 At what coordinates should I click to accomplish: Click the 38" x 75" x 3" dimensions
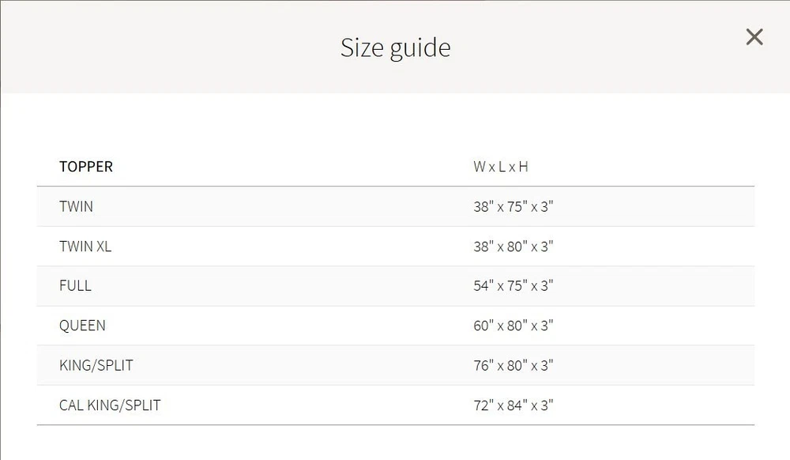(x=513, y=207)
